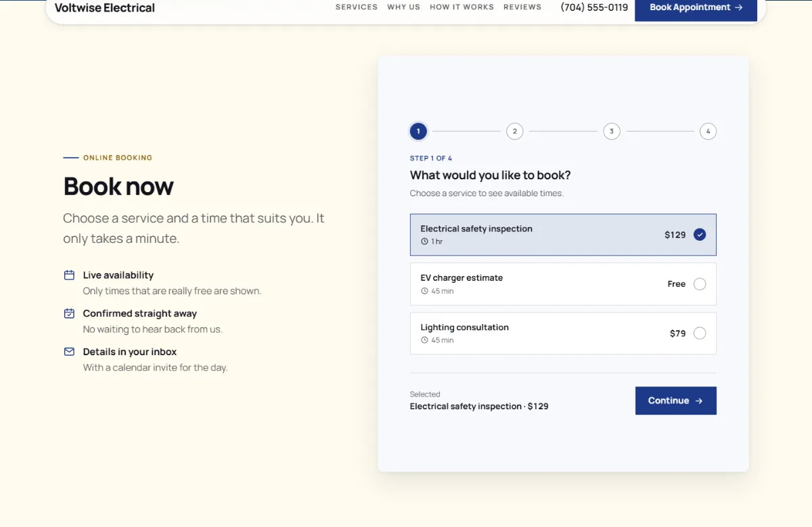The width and height of the screenshot is (812, 527).
Task: Click the "STEP 1 OF 4" label
Action: [431, 158]
